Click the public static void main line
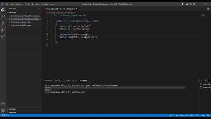This screenshot has height=119, width=211. coord(77,21)
